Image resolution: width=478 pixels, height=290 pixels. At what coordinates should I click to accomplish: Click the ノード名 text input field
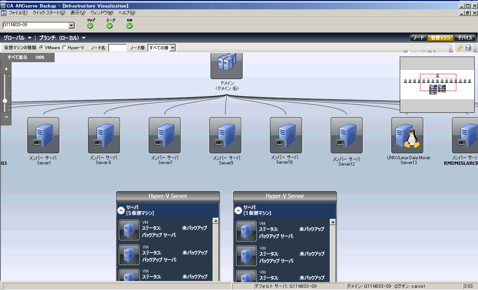click(117, 48)
